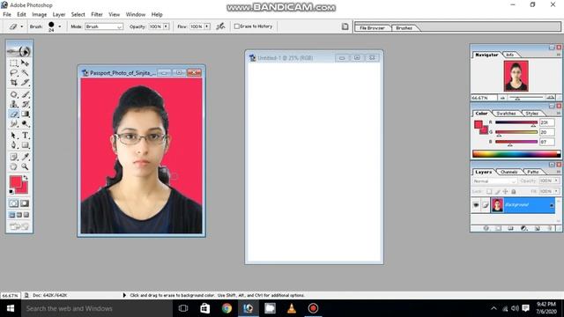
Task: Toggle lock transparent pixels checkbox
Action: 489,192
